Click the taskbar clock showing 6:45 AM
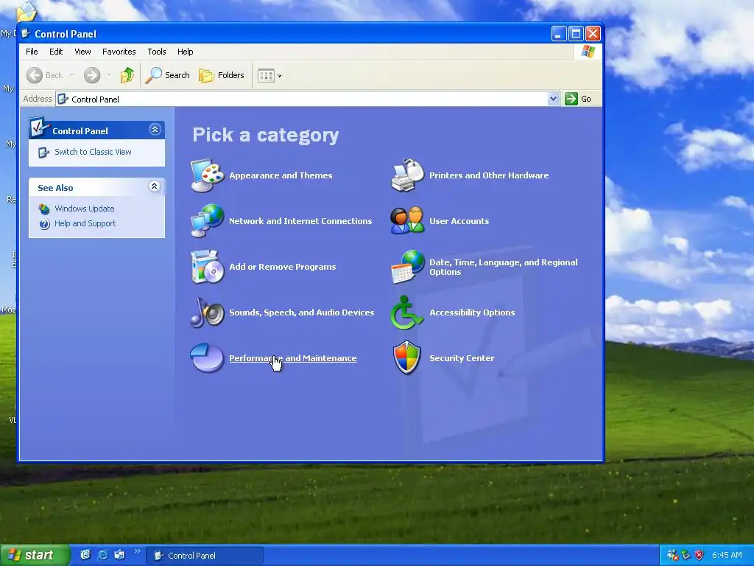Image resolution: width=754 pixels, height=566 pixels. (x=727, y=555)
